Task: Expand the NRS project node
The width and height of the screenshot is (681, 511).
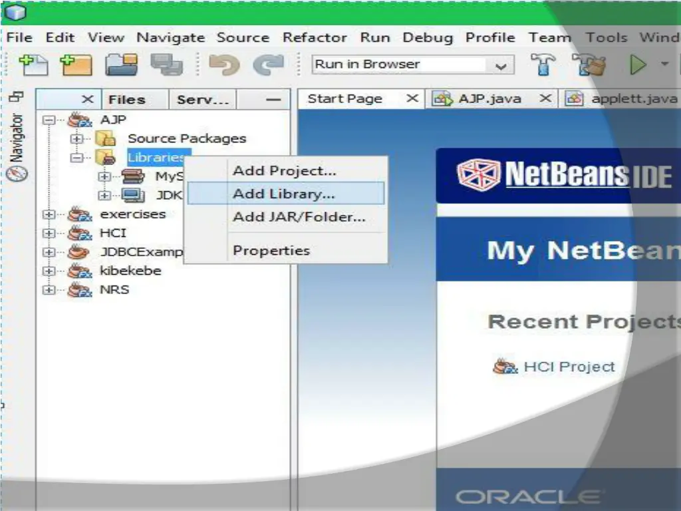Action: click(x=49, y=290)
